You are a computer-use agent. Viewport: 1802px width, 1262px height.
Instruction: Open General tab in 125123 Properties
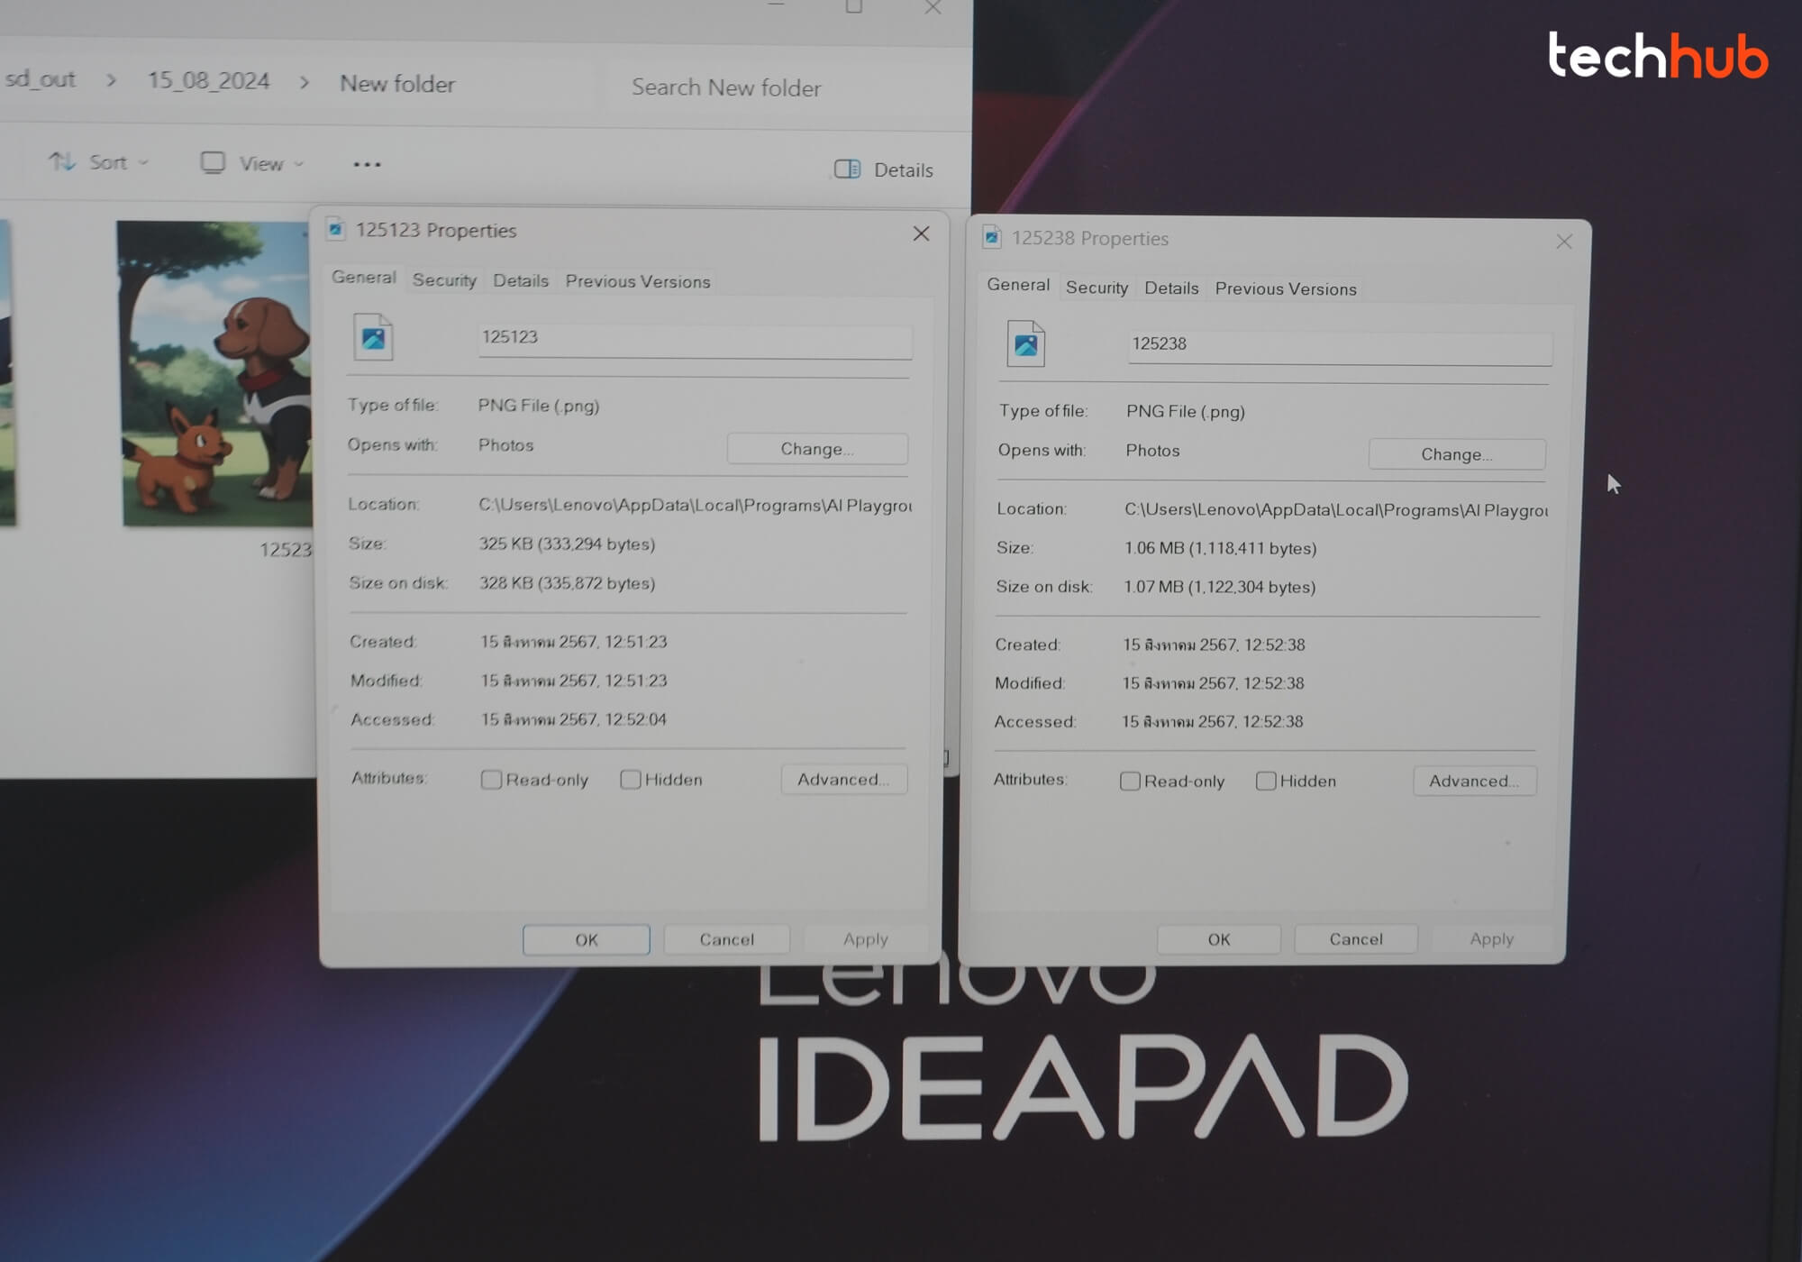(363, 278)
